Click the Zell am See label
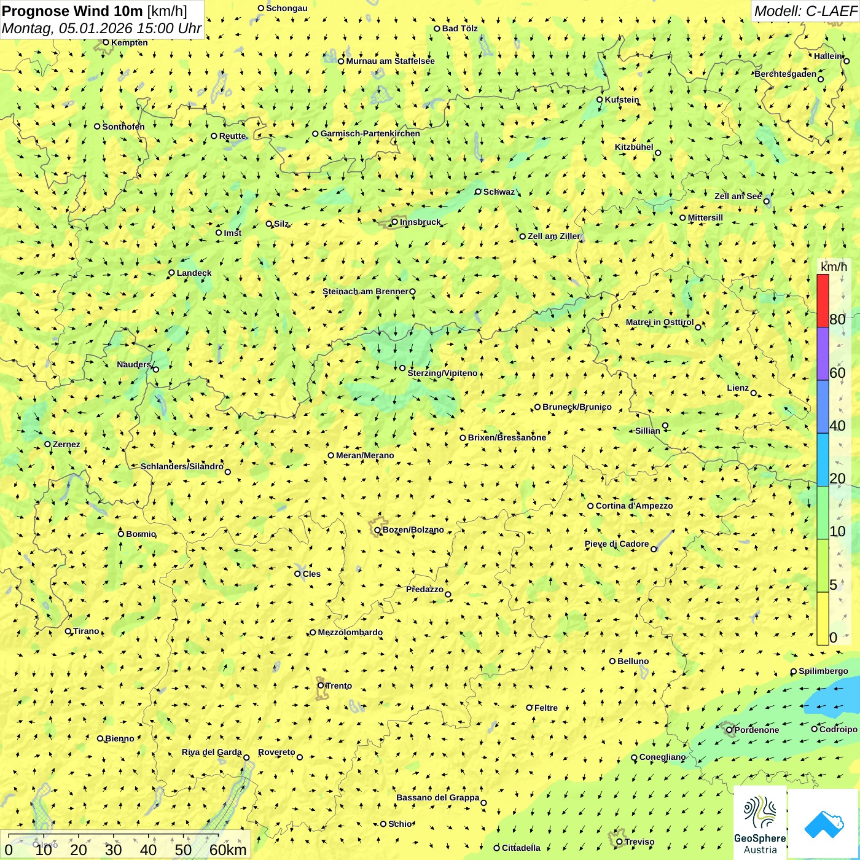The height and width of the screenshot is (860, 860). click(x=738, y=196)
